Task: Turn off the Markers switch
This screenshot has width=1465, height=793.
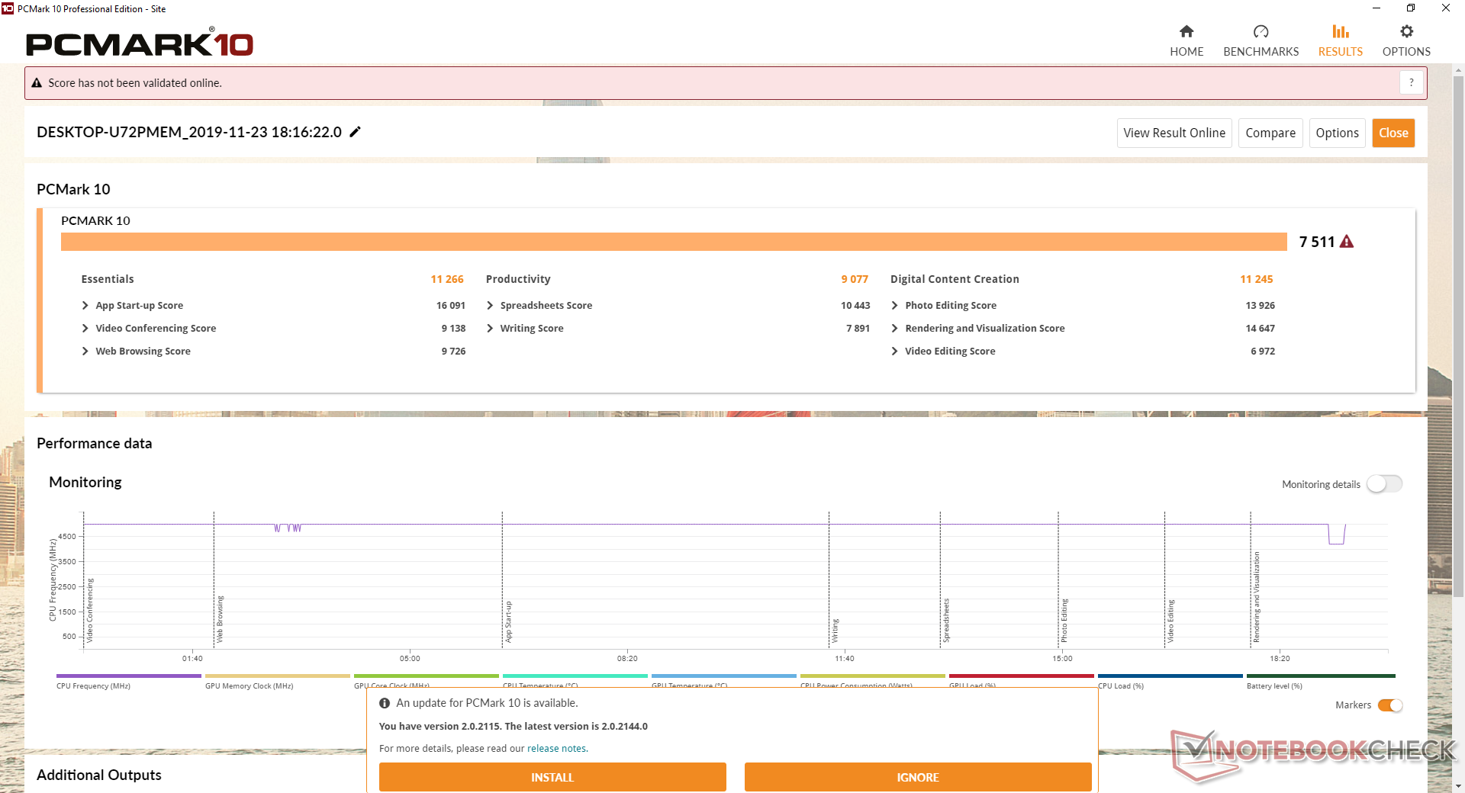Action: 1390,705
